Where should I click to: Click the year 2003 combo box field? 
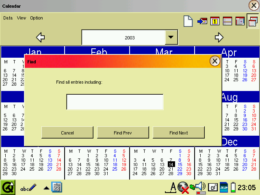(x=123, y=37)
